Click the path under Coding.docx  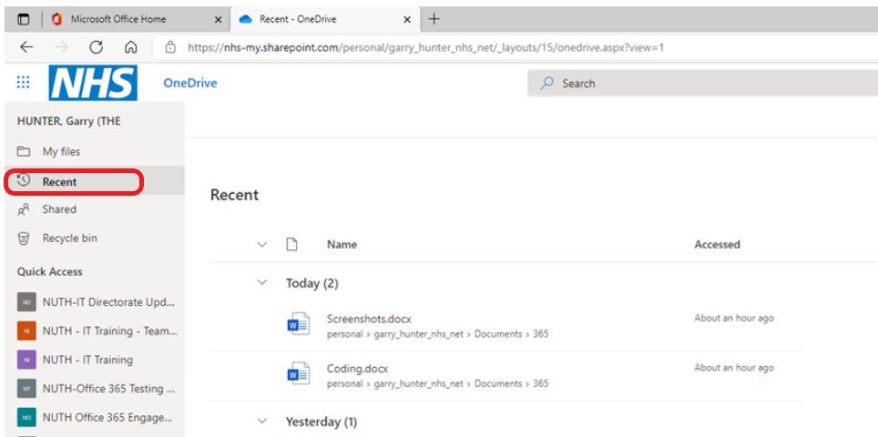tap(438, 384)
